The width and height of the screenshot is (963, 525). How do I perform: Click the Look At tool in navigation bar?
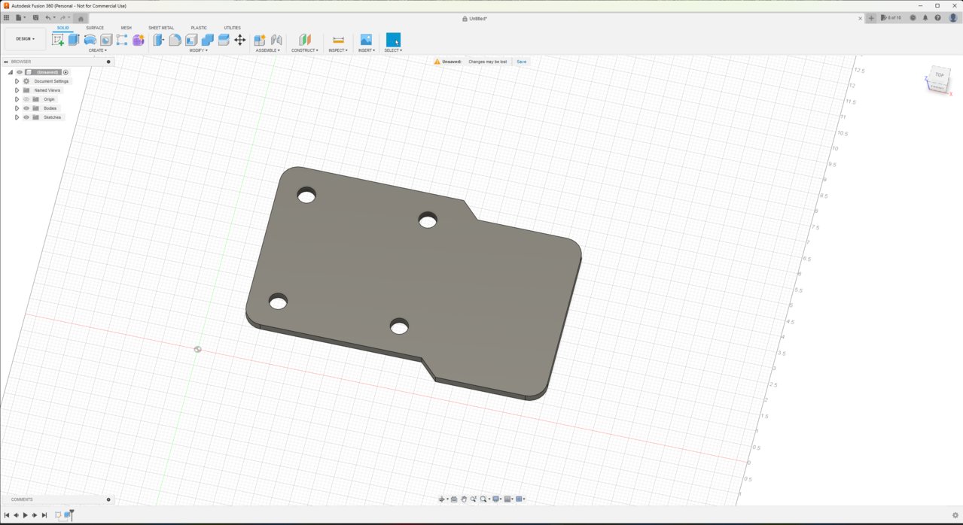[454, 499]
